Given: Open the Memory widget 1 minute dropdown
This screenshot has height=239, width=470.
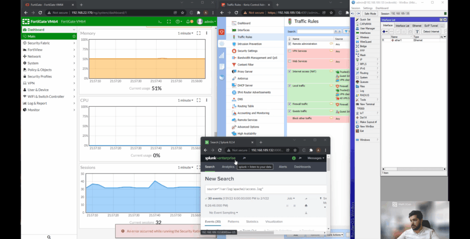Looking at the screenshot, I should pos(185,33).
